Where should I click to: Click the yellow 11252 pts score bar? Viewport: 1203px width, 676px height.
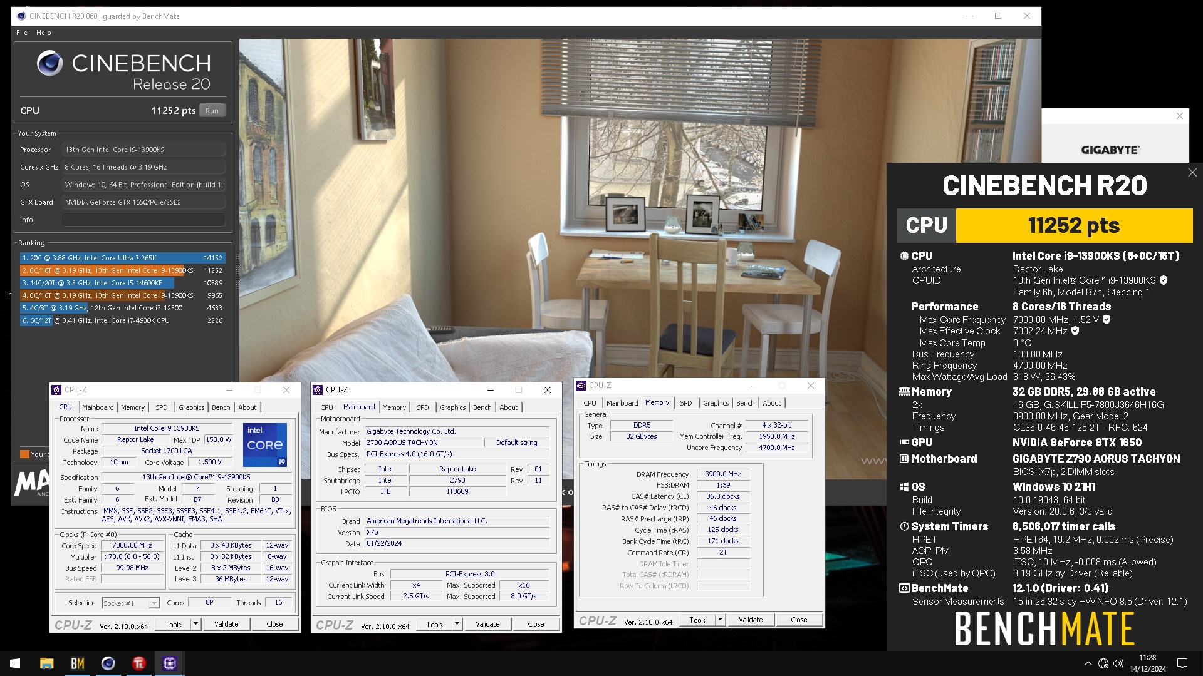[1074, 225]
